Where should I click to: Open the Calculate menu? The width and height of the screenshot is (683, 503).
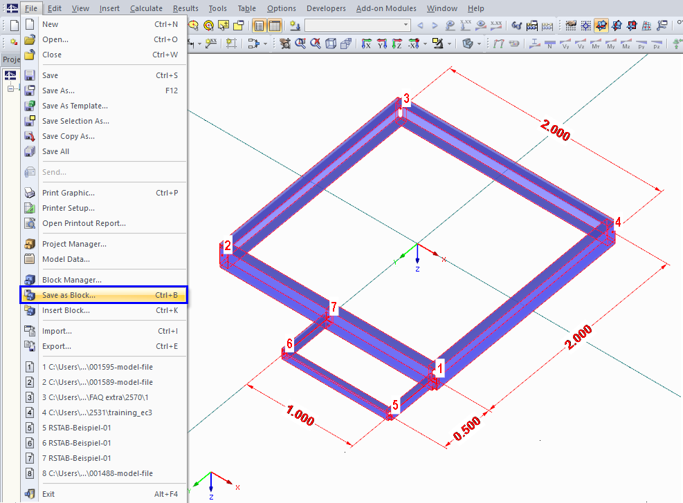146,8
